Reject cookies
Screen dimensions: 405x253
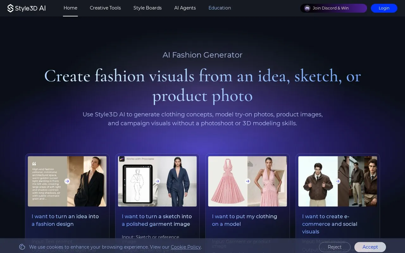[335, 247]
